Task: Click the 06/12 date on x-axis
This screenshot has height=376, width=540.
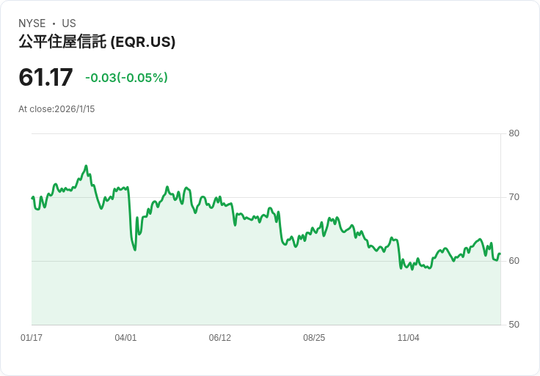Action: tap(220, 338)
